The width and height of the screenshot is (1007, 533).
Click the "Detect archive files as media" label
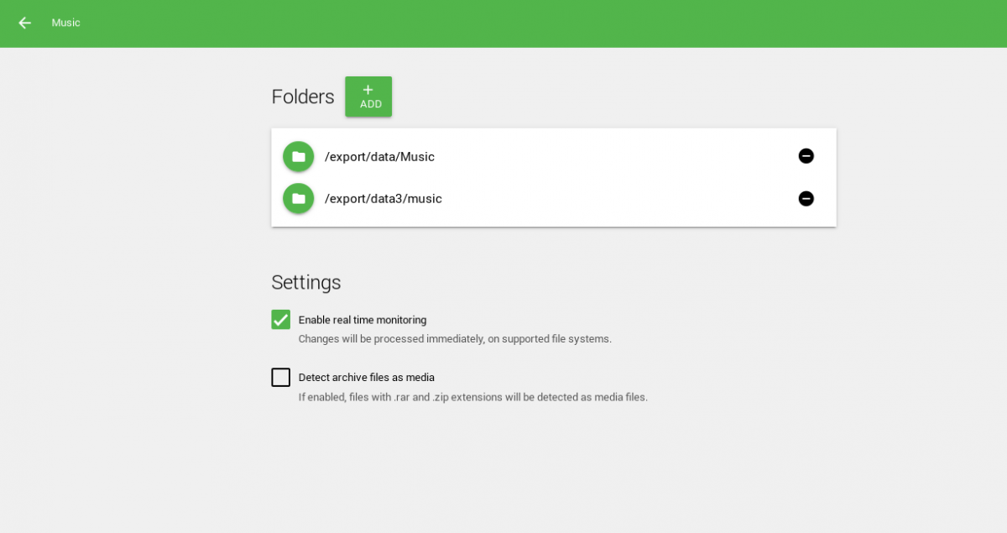(x=367, y=378)
